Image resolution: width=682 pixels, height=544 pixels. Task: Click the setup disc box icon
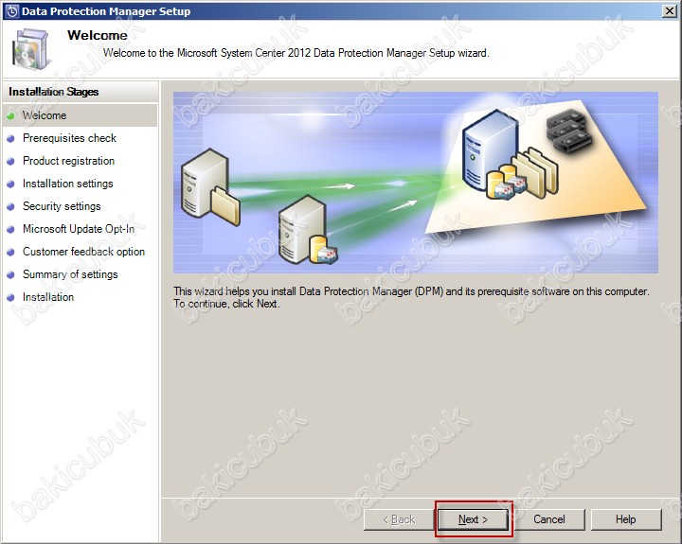(30, 49)
